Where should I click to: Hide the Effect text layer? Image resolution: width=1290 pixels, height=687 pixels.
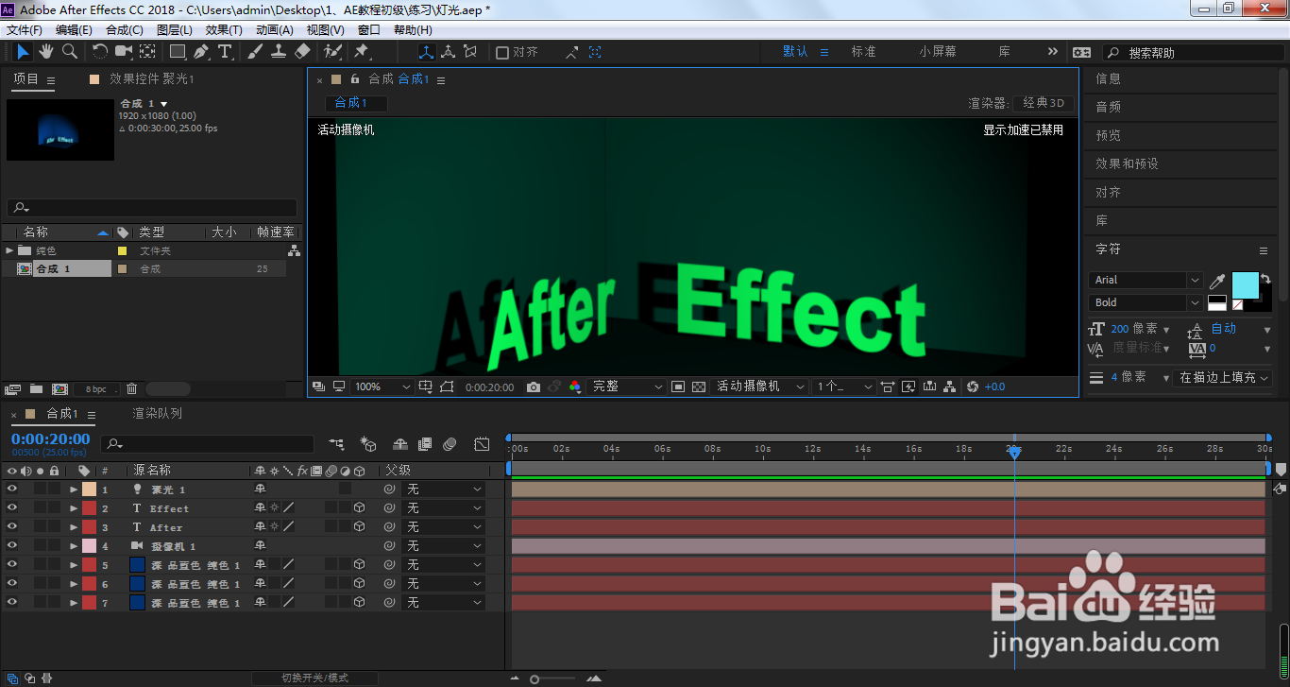coord(11,507)
